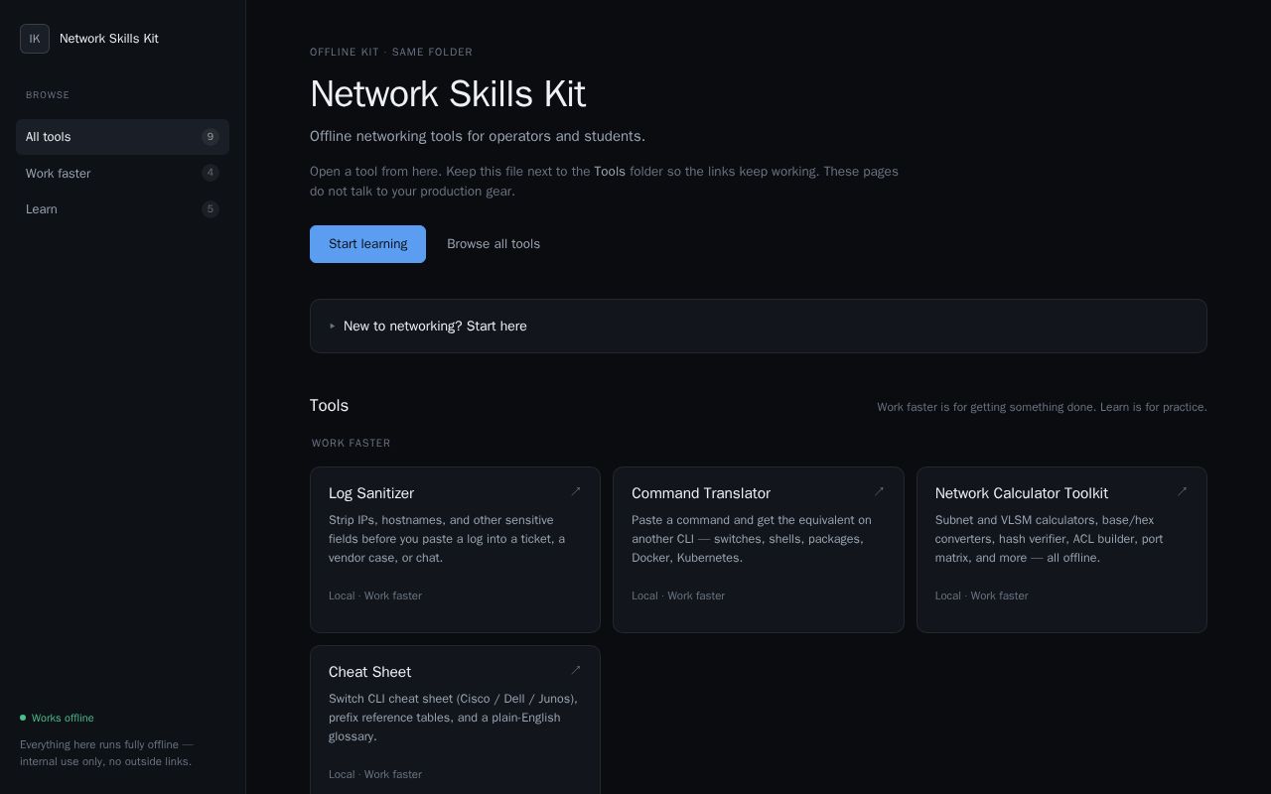The width and height of the screenshot is (1271, 794).
Task: Click the 'OFFLINE KIT · SAME FOLDER' label
Action: pos(391,52)
